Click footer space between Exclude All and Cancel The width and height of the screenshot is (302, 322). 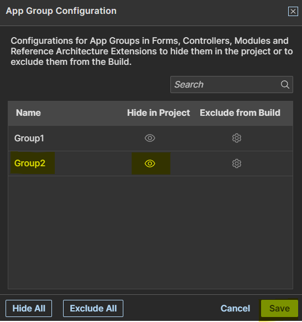(171, 309)
